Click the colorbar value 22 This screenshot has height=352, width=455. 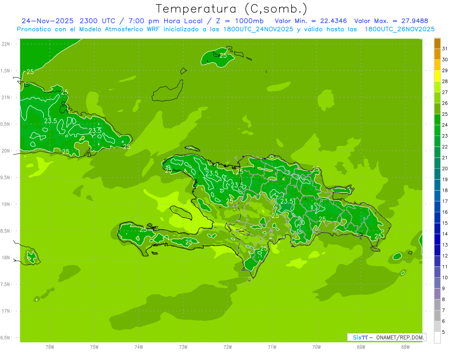pyautogui.click(x=445, y=147)
